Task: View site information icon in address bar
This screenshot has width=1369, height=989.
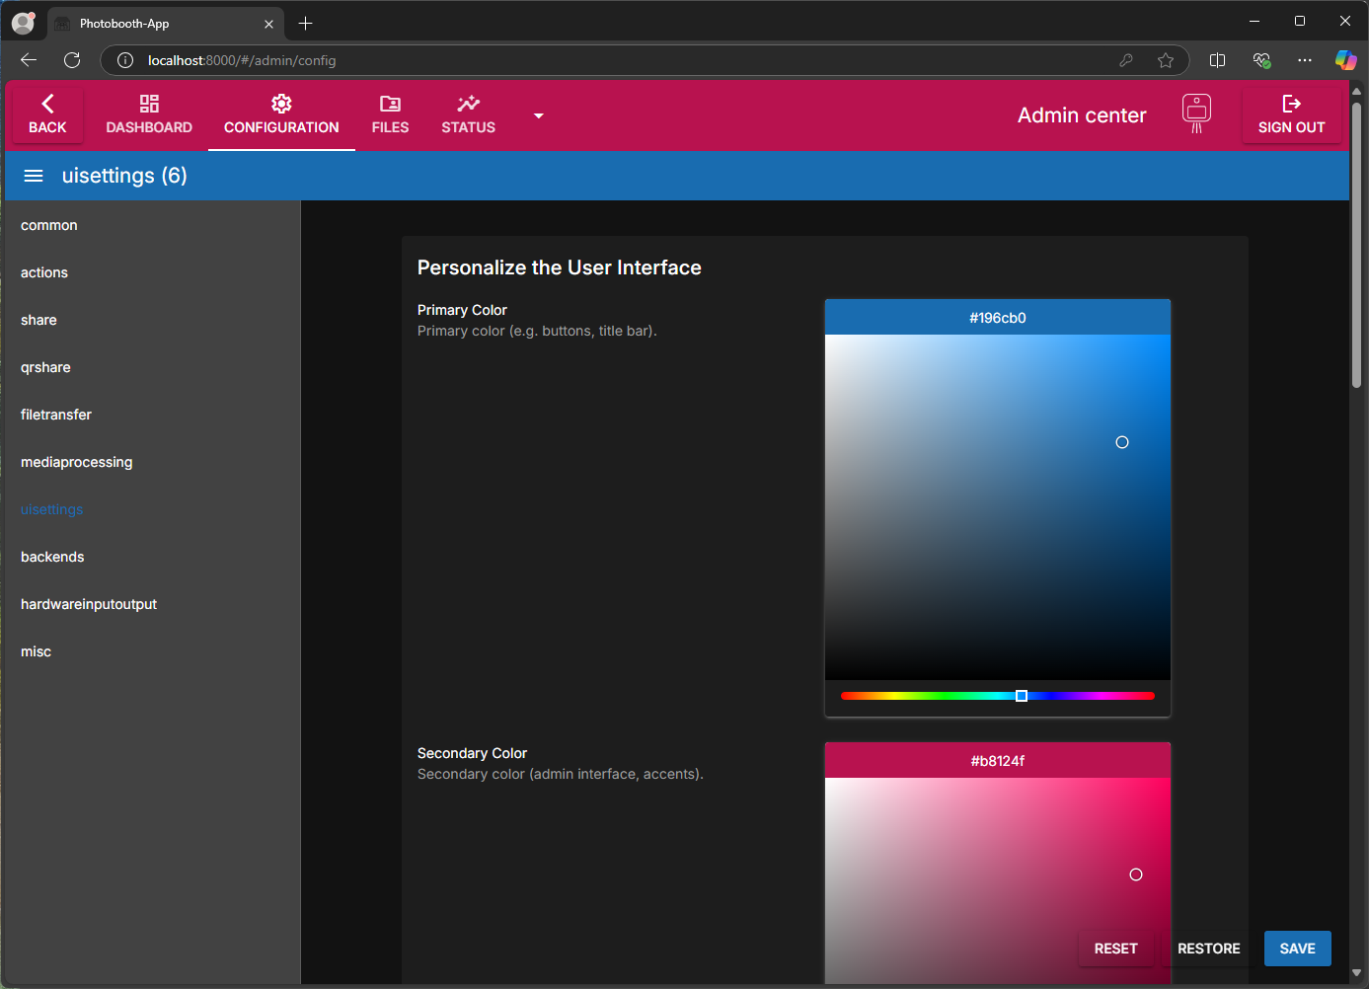Action: click(125, 60)
